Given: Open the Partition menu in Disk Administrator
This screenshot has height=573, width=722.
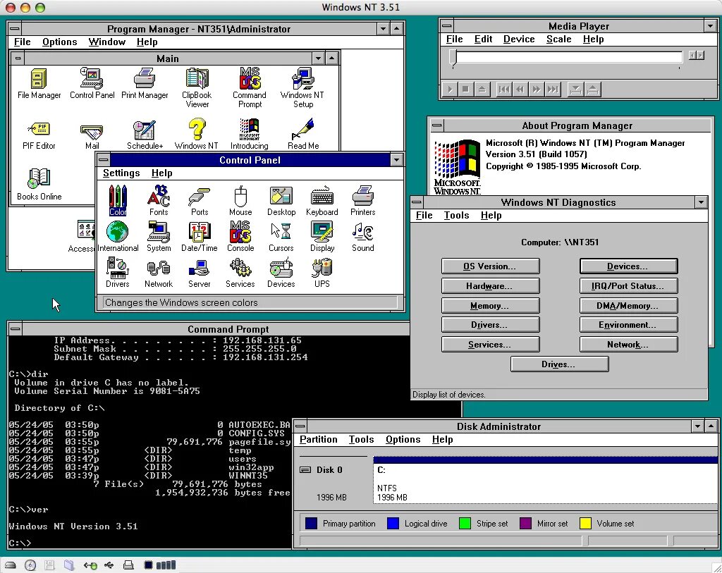Looking at the screenshot, I should coord(319,439).
